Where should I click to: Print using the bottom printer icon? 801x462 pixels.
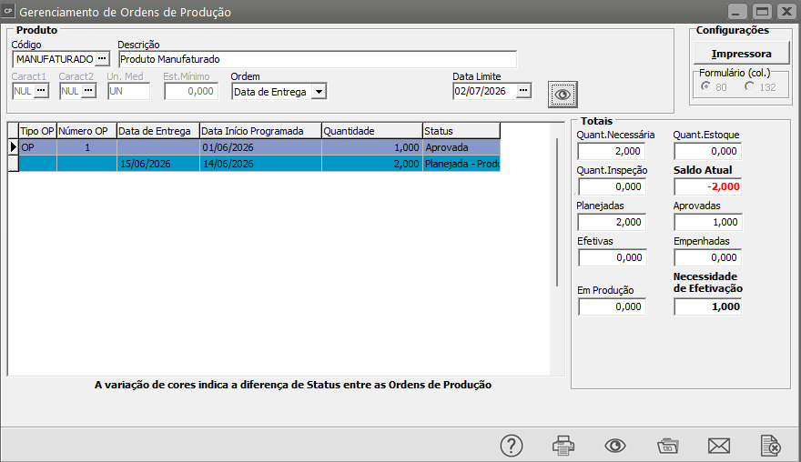pos(563,446)
